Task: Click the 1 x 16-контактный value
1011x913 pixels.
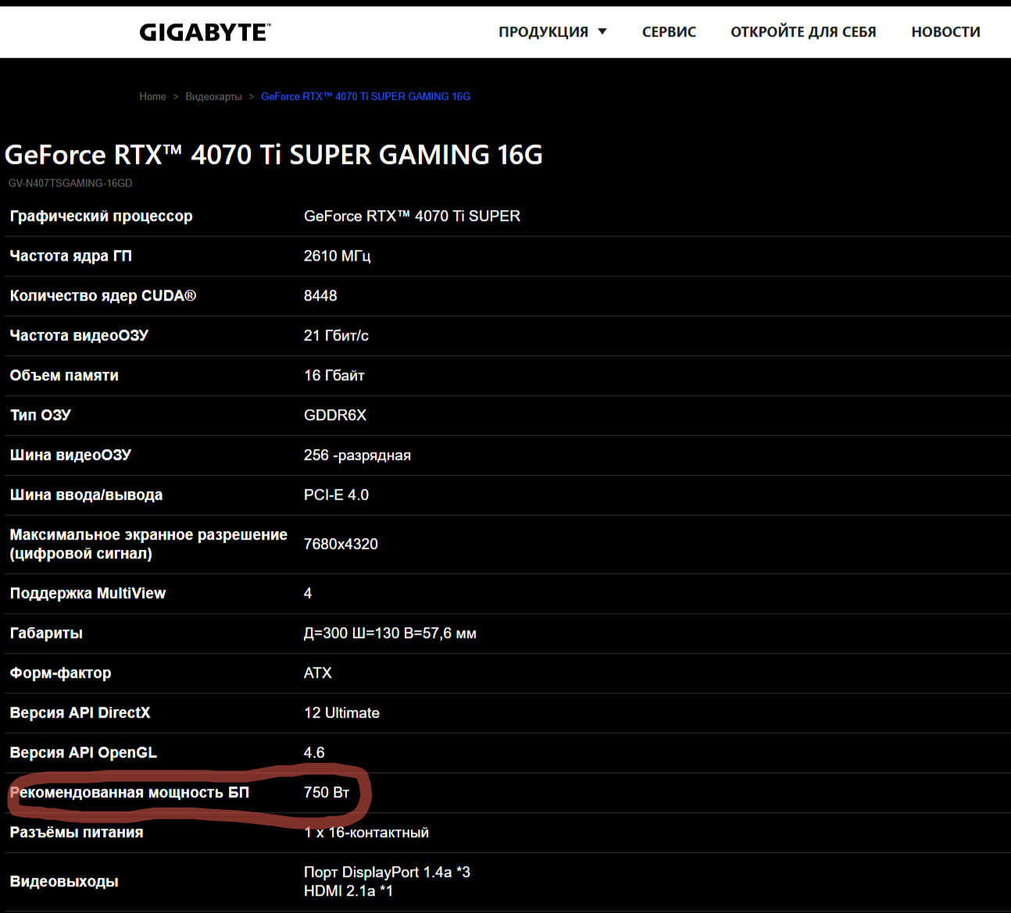Action: [366, 833]
